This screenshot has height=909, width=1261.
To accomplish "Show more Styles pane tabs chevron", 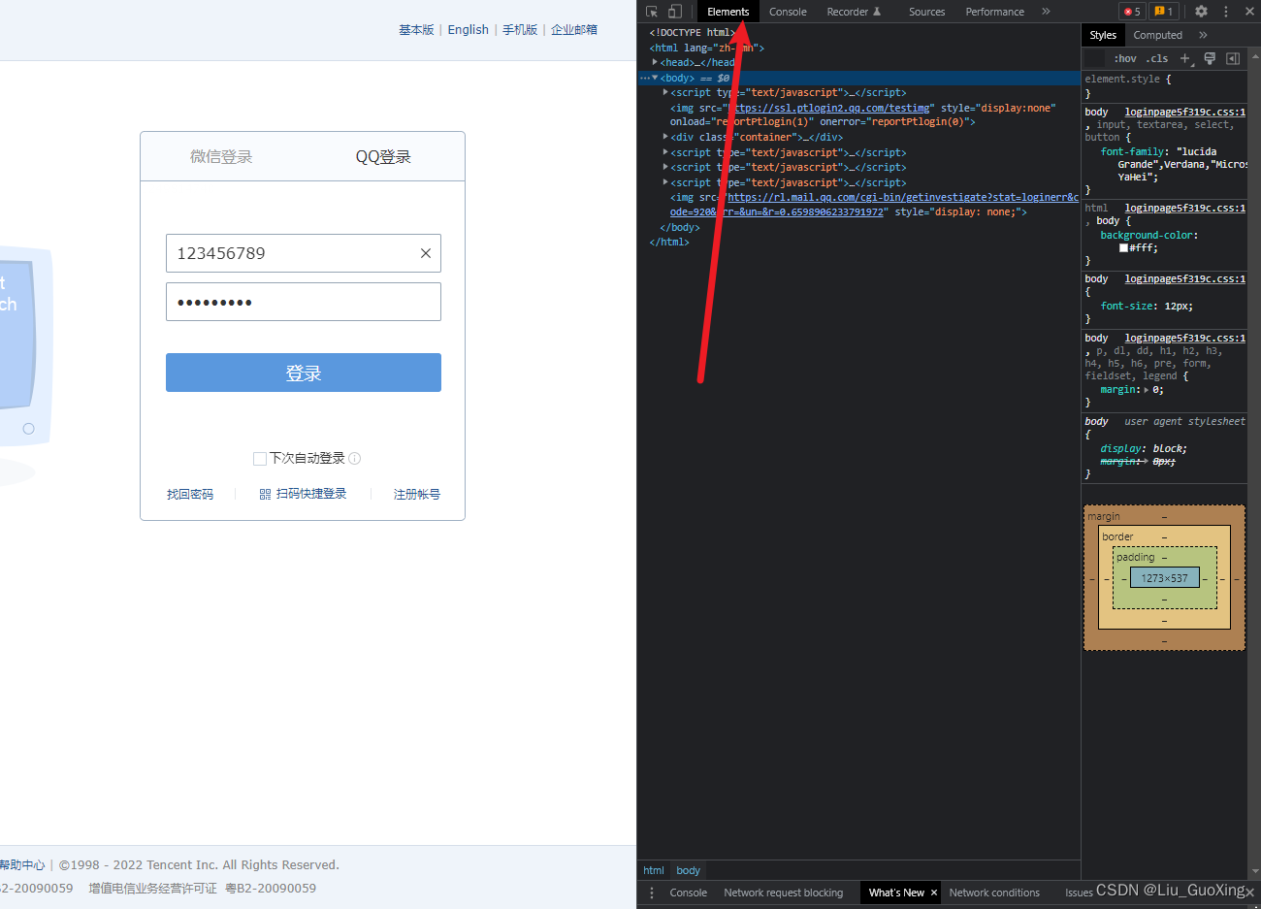I will point(1203,35).
